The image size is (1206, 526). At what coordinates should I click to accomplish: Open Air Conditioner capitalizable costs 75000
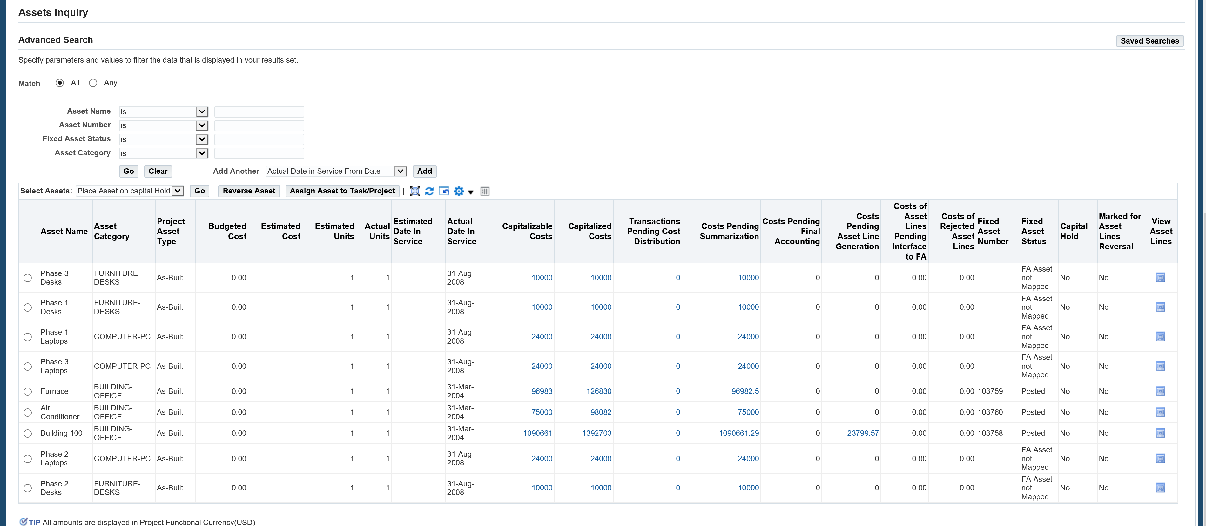(542, 413)
